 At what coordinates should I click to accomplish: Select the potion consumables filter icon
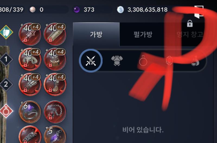point(195,61)
